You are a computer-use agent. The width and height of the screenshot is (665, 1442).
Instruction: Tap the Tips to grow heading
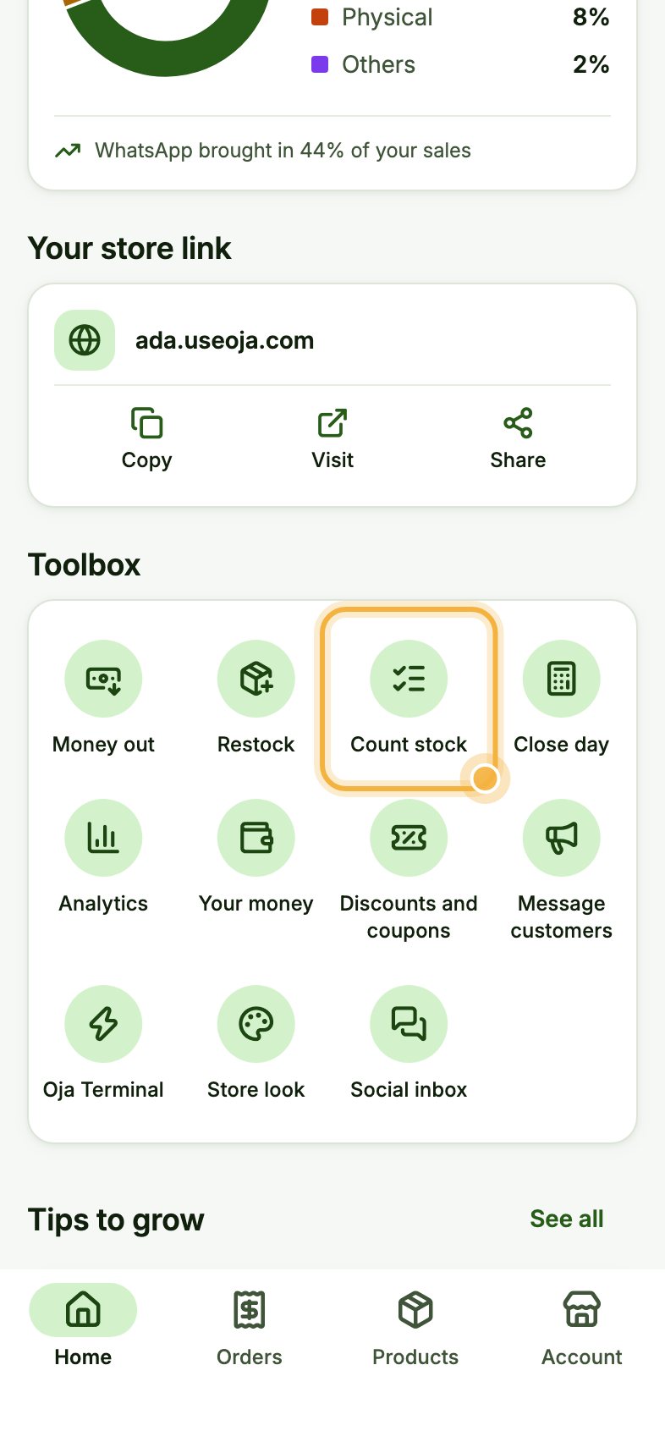(116, 1219)
